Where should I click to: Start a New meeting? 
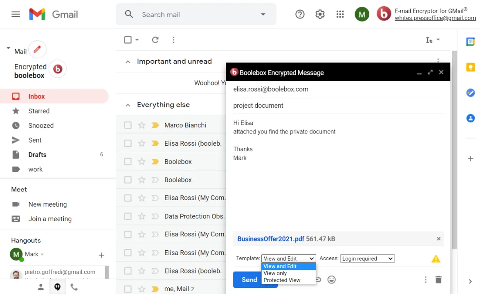pyautogui.click(x=47, y=204)
